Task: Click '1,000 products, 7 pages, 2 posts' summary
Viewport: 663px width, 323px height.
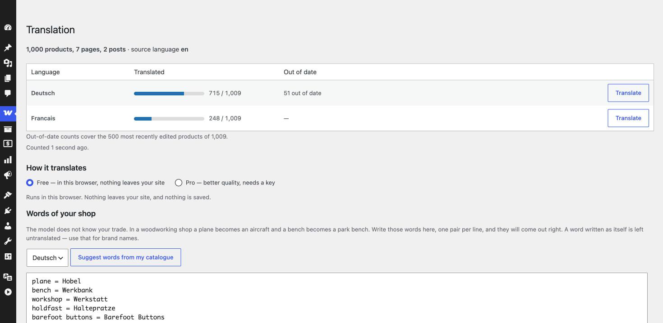Action: coord(76,49)
